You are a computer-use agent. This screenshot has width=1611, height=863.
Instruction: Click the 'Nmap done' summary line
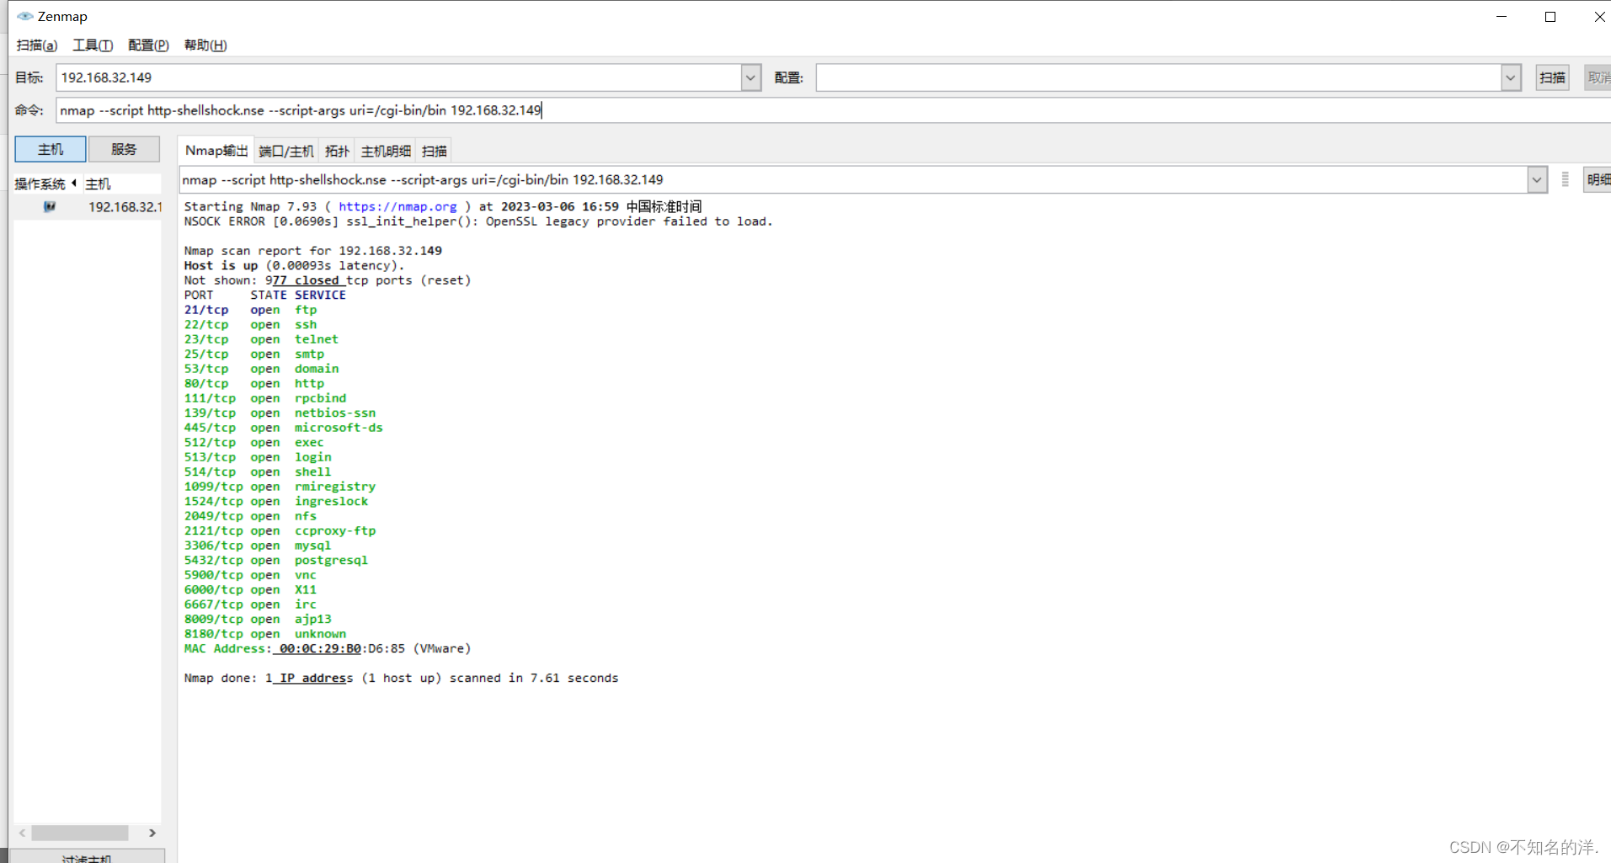click(401, 679)
